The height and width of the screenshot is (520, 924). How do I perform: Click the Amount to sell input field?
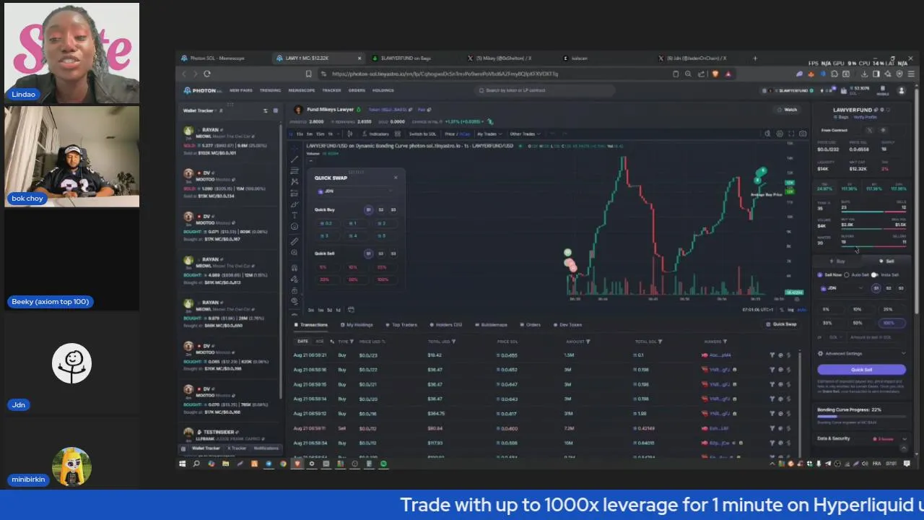coord(876,337)
